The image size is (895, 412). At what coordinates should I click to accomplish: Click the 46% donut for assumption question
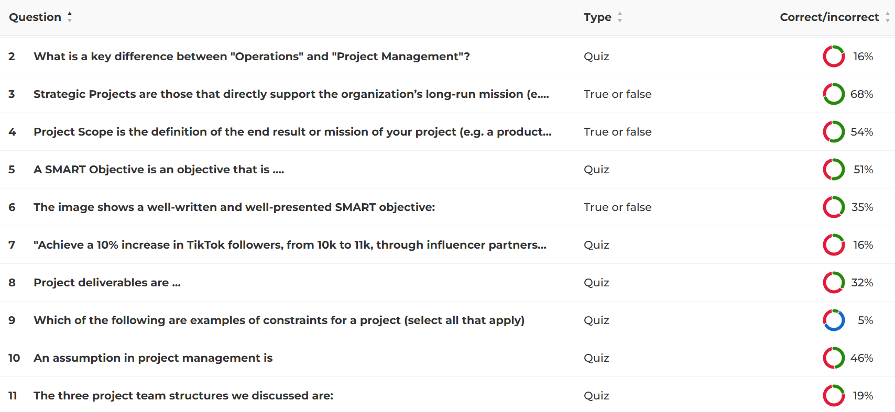833,358
